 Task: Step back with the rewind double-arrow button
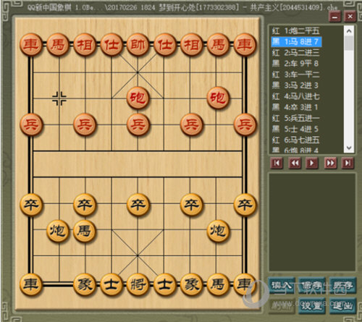pos(295,164)
